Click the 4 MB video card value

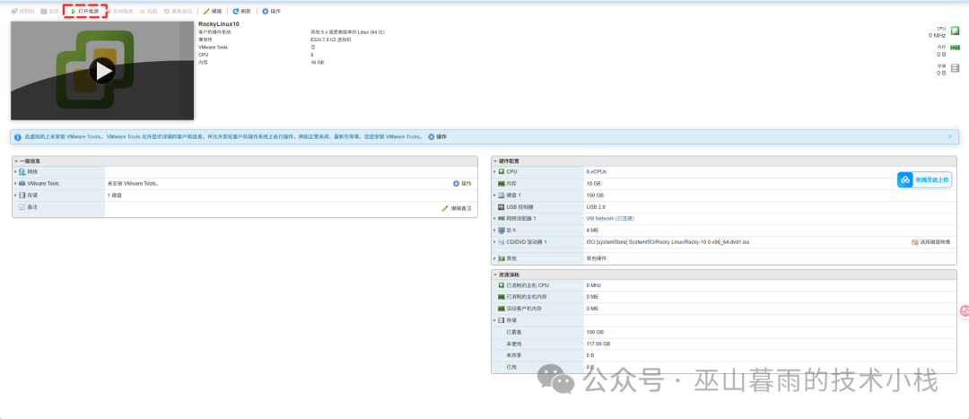click(592, 231)
